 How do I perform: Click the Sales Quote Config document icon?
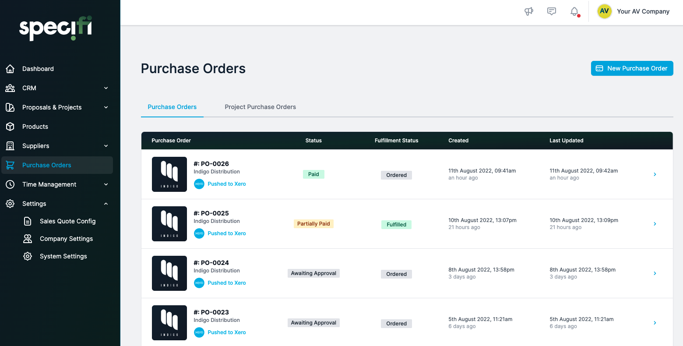pos(28,221)
